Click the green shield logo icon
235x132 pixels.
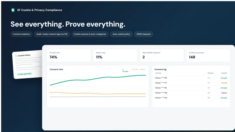click(13, 10)
